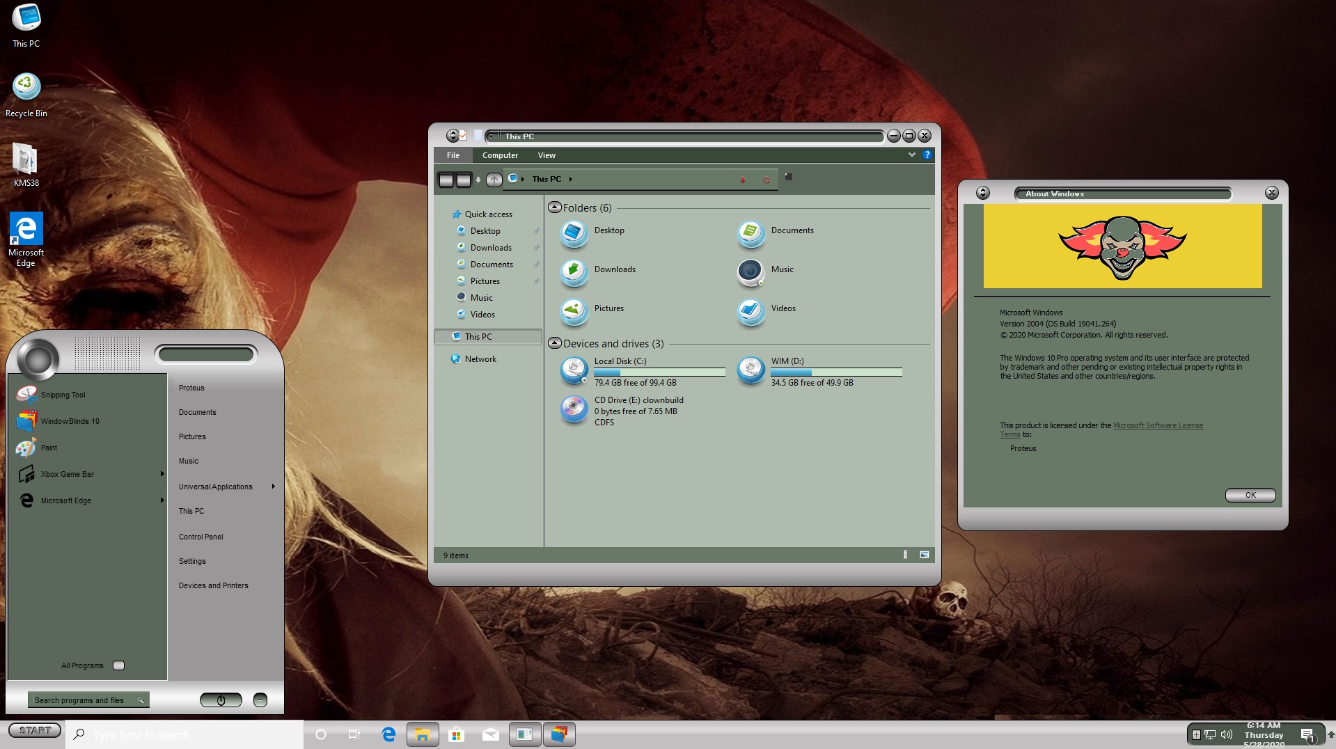Click the breadcrumb arrow after This PC
The height and width of the screenshot is (749, 1336).
570,180
